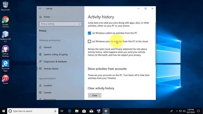Click the Clear activity history button
This screenshot has height=114, width=203.
(x=95, y=95)
